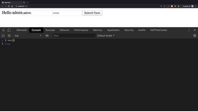The height and width of the screenshot is (111, 198).
Task: Open the Application tab
Action: tap(113, 30)
